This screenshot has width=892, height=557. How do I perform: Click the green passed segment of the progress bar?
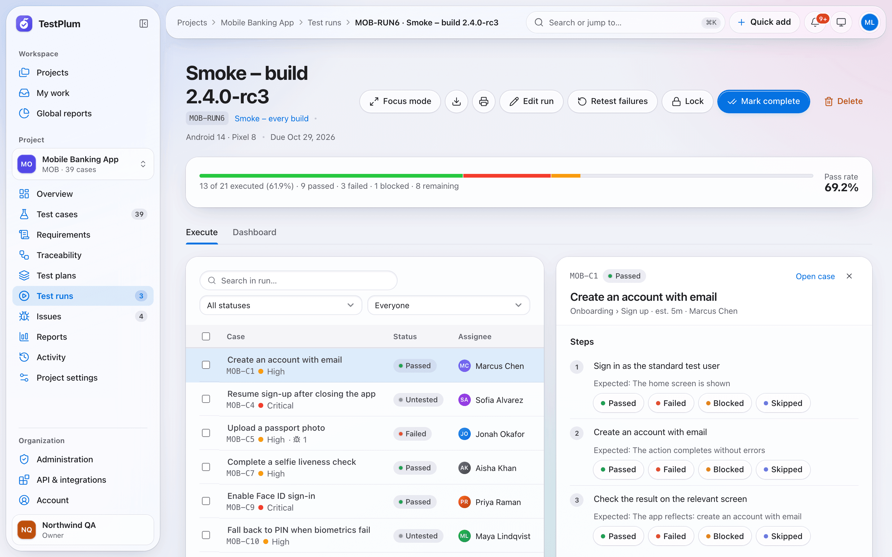[x=331, y=176]
